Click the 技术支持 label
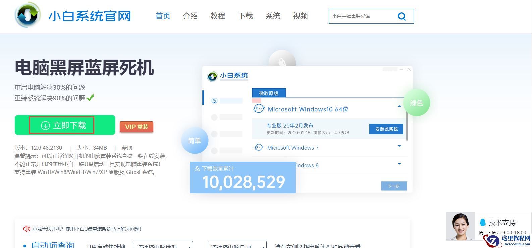This screenshot has width=532, height=248. [502, 223]
